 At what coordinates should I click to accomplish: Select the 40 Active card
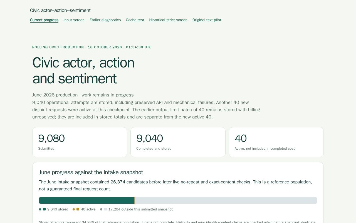point(276,142)
